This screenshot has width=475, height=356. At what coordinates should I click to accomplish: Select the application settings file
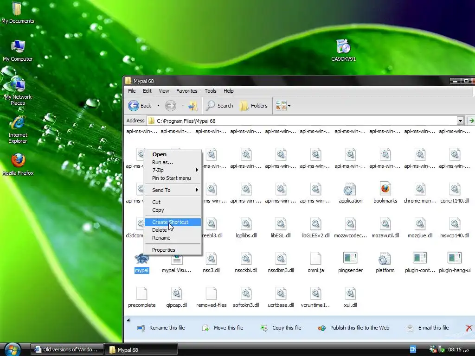pos(351,193)
